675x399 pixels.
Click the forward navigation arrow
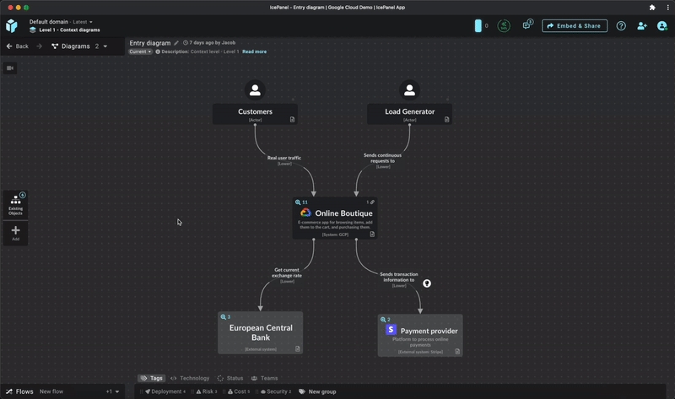pyautogui.click(x=39, y=46)
